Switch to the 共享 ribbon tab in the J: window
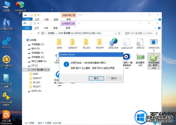The image size is (176, 125). pos(46,28)
